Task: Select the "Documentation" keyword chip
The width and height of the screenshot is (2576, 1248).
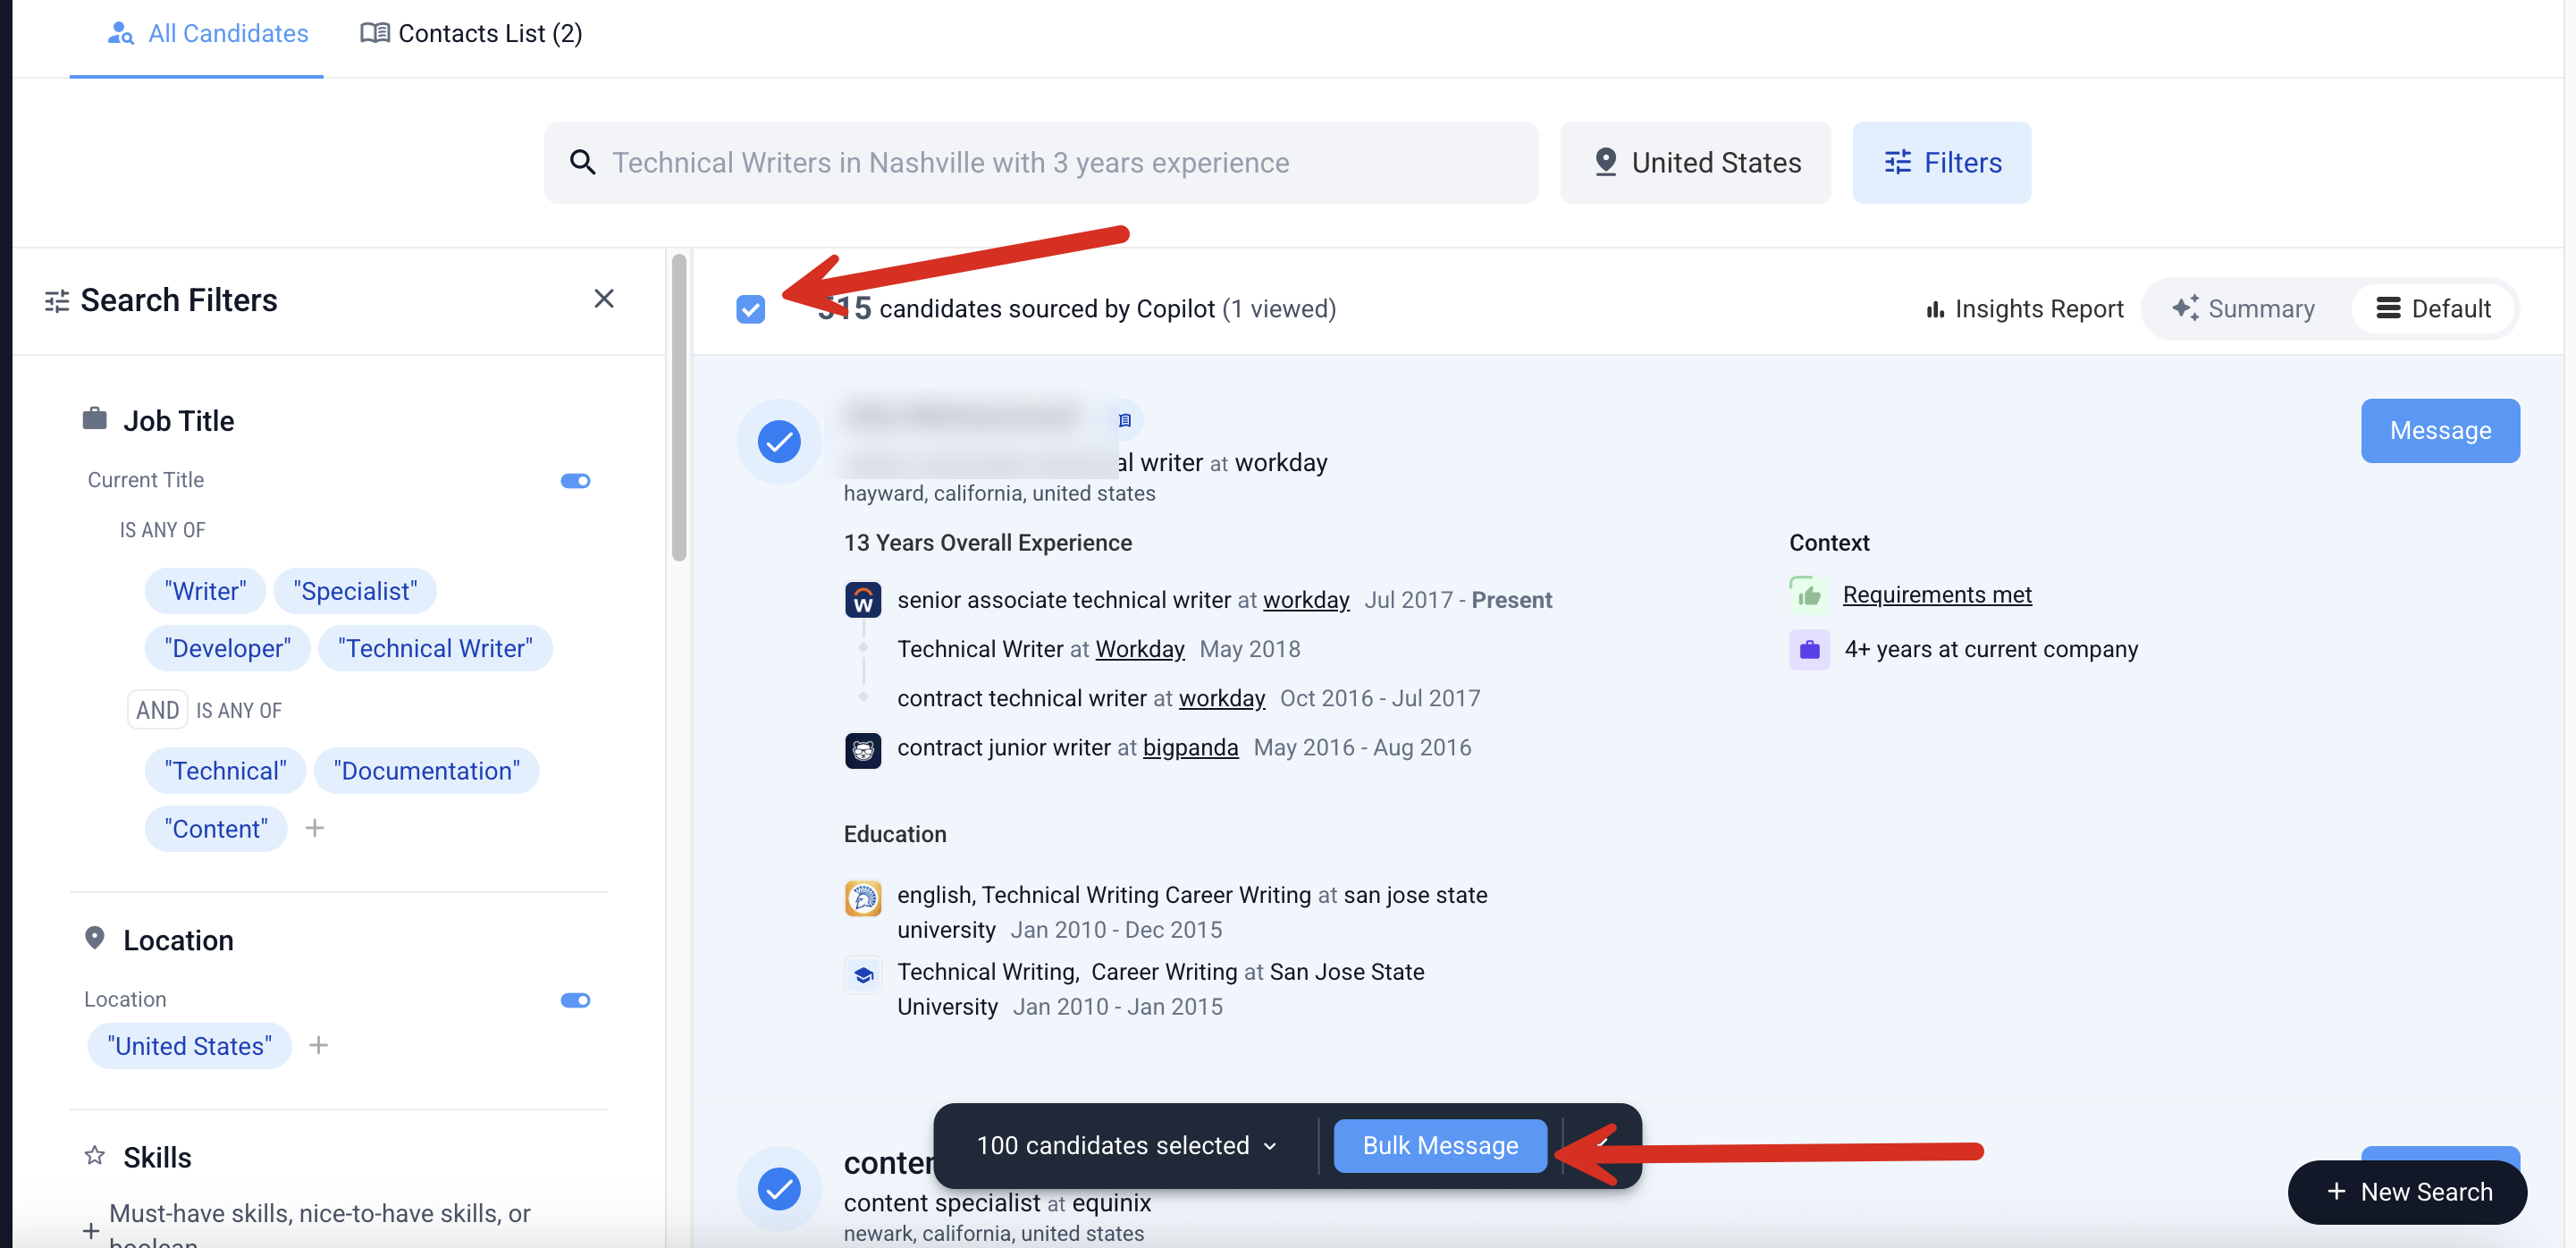Action: (426, 770)
